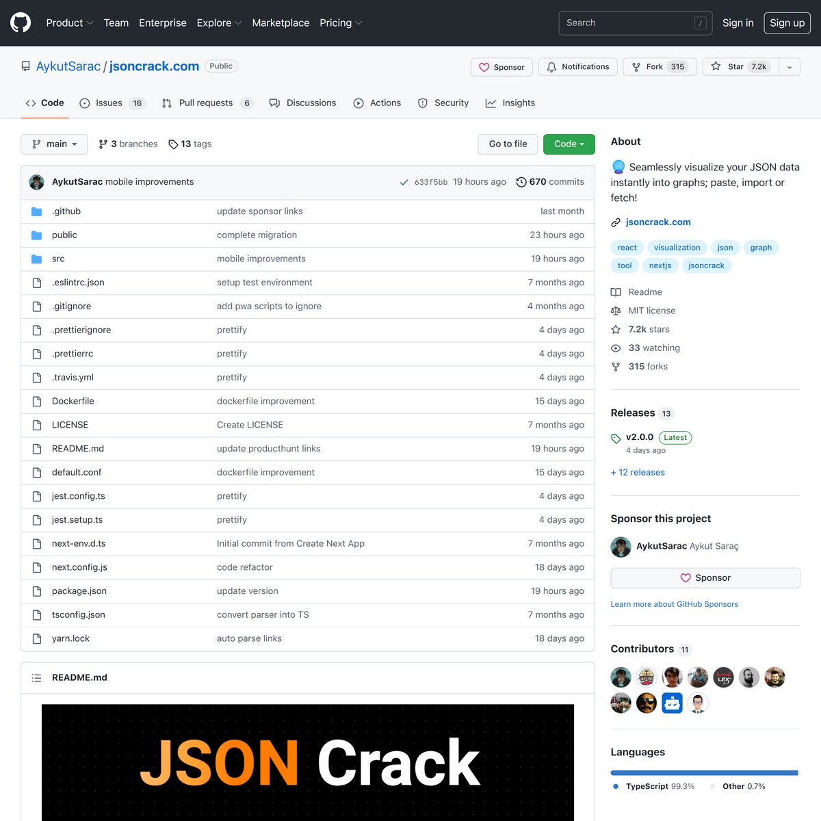Open the tag icon beside 13 tags
Screen dimensions: 821x821
coord(173,144)
